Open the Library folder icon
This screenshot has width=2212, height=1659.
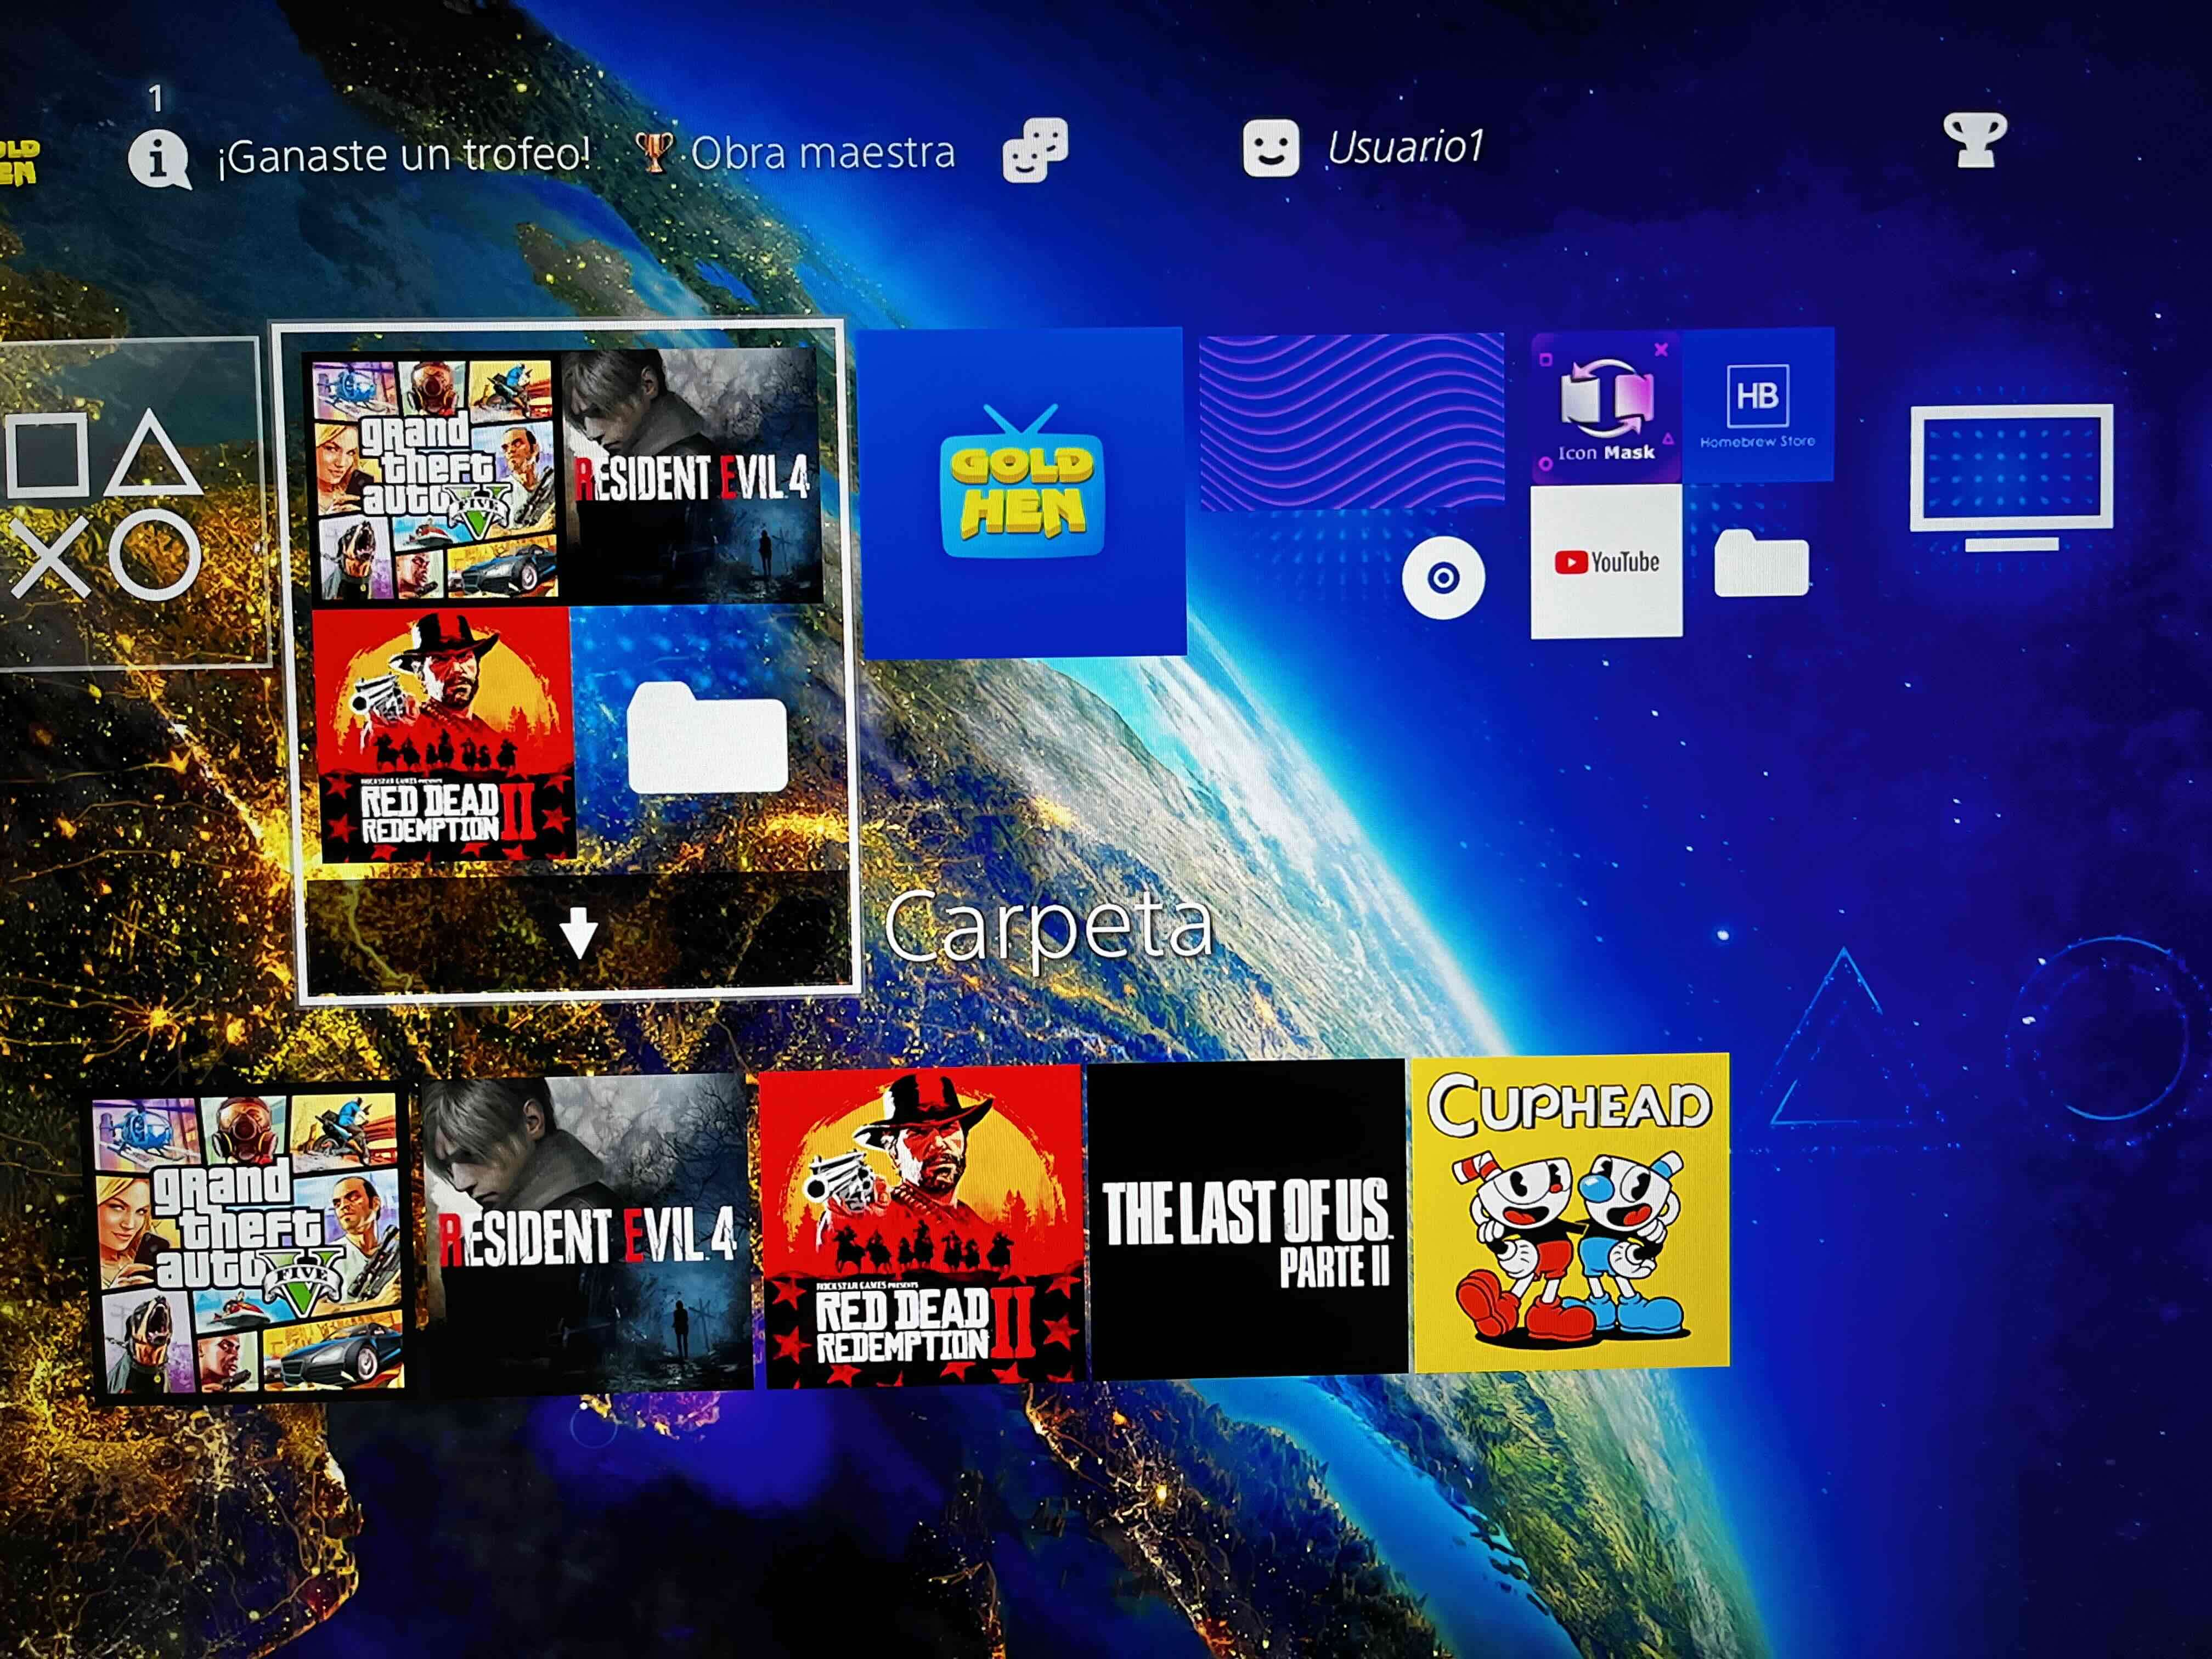click(1764, 562)
